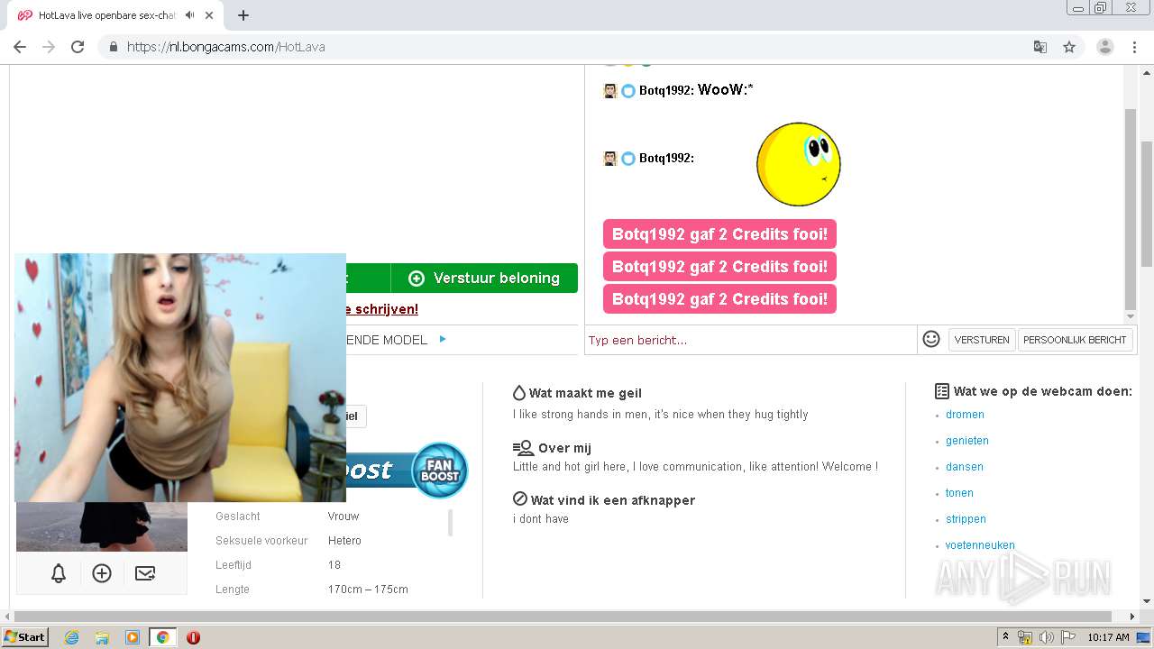Open the volume tray icon
This screenshot has width=1154, height=649.
pyautogui.click(x=1047, y=637)
